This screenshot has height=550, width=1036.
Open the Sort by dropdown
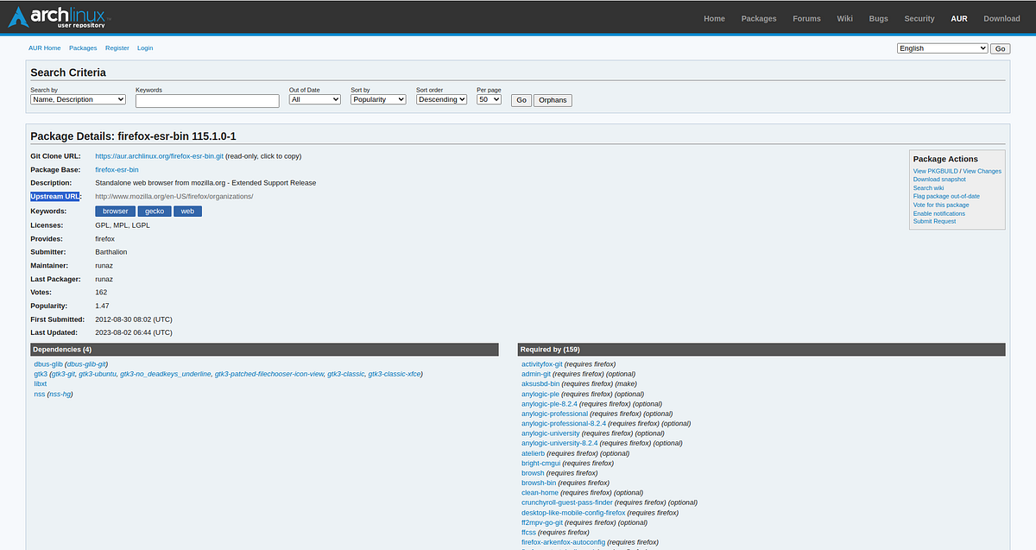point(377,98)
